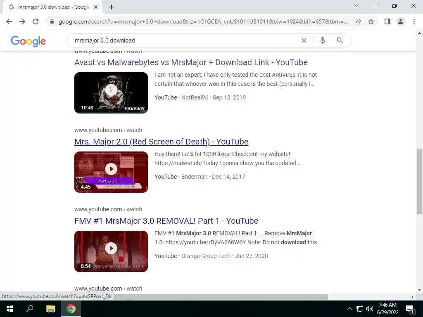423x317 pixels.
Task: Submit search with magnifier icon
Action: point(340,40)
